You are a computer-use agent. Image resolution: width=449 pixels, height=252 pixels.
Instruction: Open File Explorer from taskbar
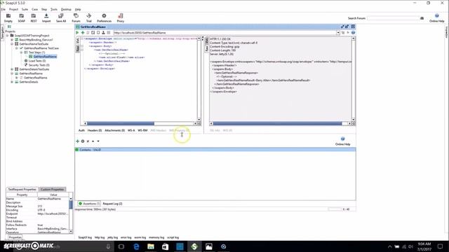click(151, 246)
